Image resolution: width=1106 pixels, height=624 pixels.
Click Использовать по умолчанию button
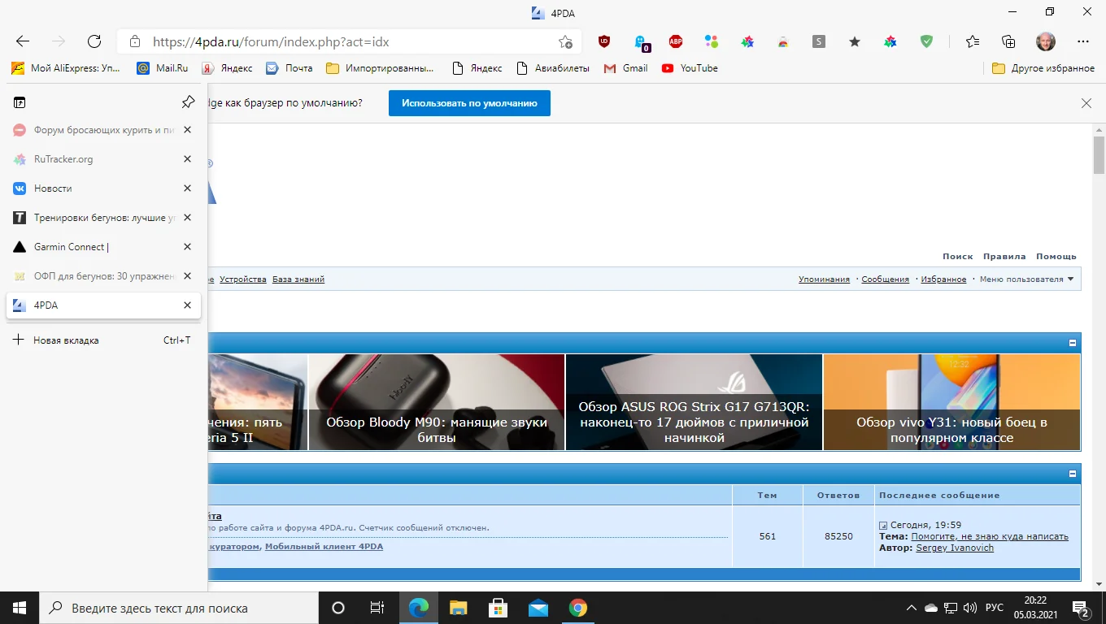coord(469,103)
